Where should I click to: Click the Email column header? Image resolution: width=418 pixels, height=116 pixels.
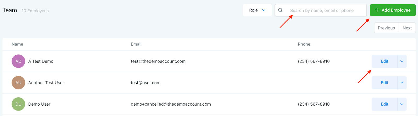136,44
